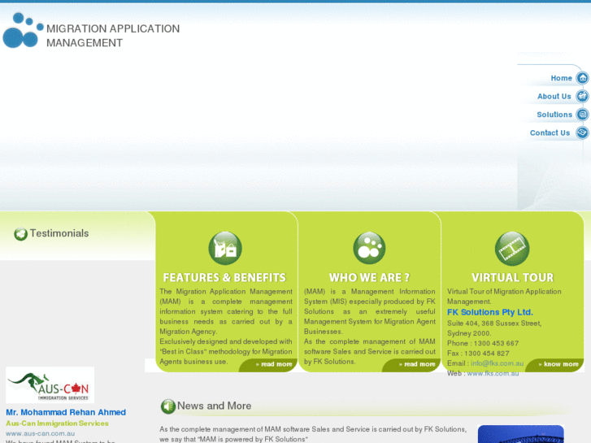This screenshot has width=591, height=443.
Task: Click the Fax : 1300 454 827 line
Action: pyautogui.click(x=478, y=354)
